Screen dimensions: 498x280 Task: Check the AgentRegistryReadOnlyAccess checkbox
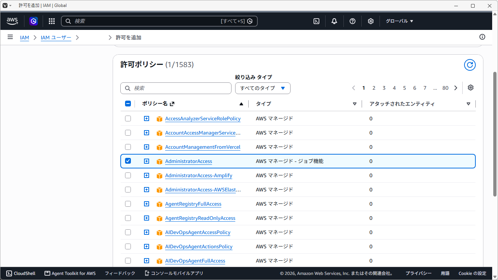tap(128, 218)
